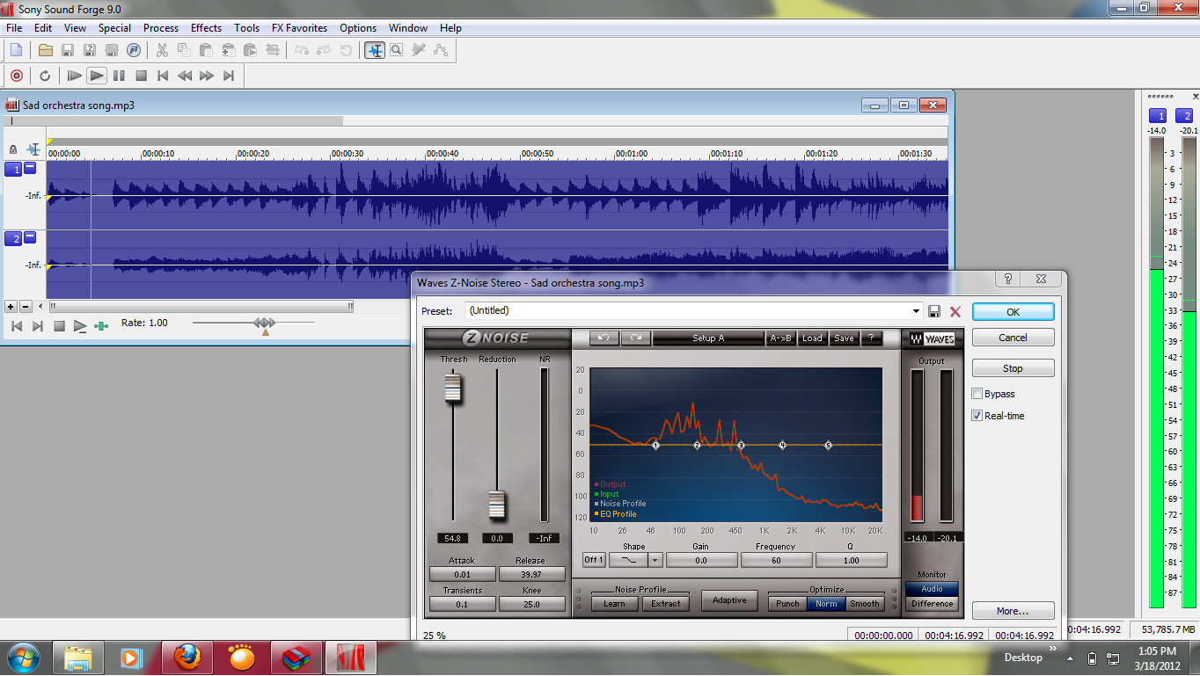Pause playback from the transport toolbar
The width and height of the screenshot is (1200, 676).
point(119,76)
